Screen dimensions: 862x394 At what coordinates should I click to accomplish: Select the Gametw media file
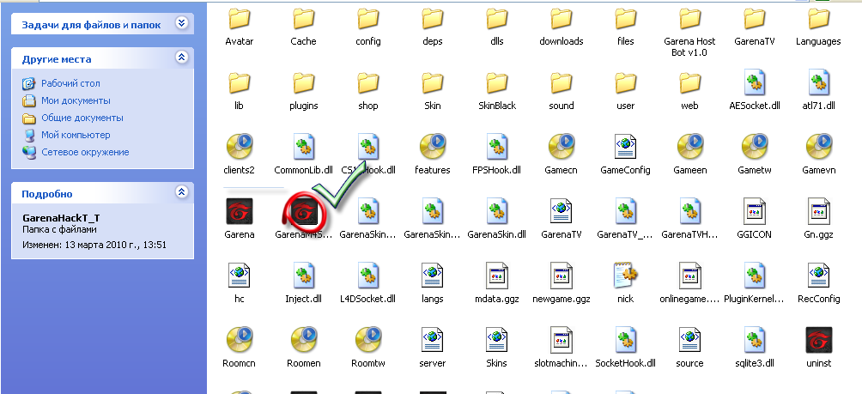click(754, 148)
